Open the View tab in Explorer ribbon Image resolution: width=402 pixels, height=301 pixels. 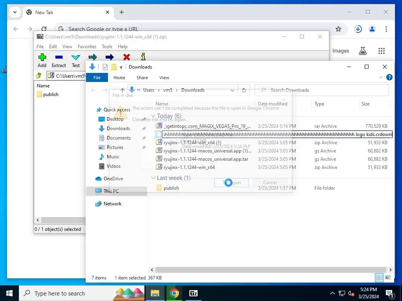(164, 78)
